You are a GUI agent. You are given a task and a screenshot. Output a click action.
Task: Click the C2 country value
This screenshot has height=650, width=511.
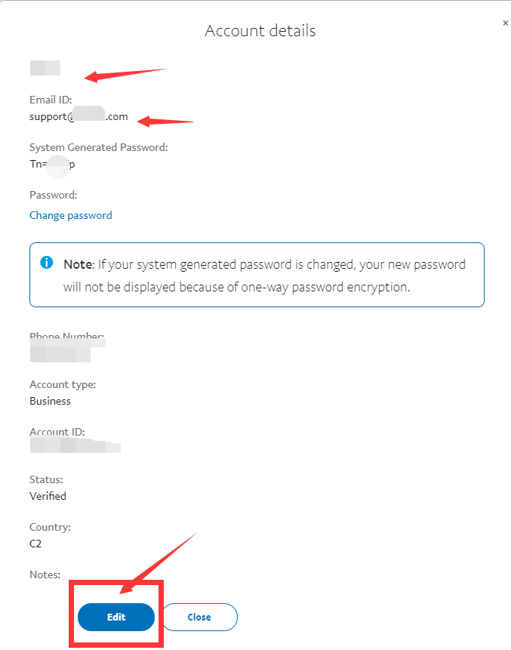(x=35, y=544)
